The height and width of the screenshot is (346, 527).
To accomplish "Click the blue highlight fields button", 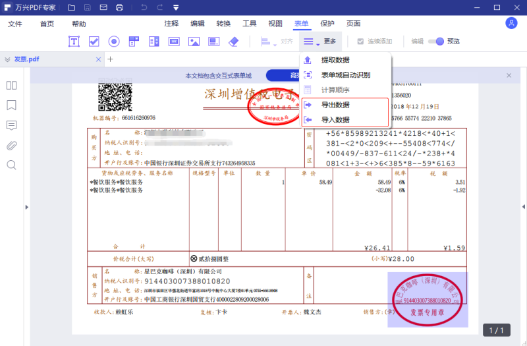I will click(x=283, y=75).
